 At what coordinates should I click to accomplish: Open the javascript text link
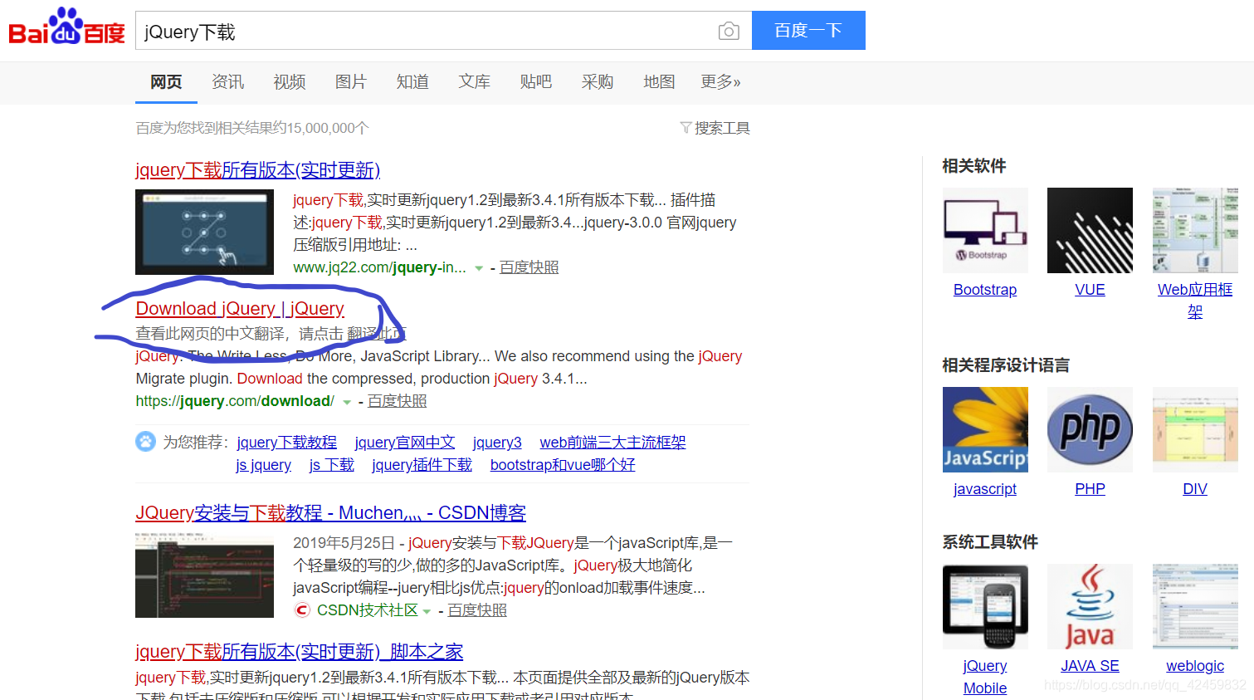click(x=985, y=489)
